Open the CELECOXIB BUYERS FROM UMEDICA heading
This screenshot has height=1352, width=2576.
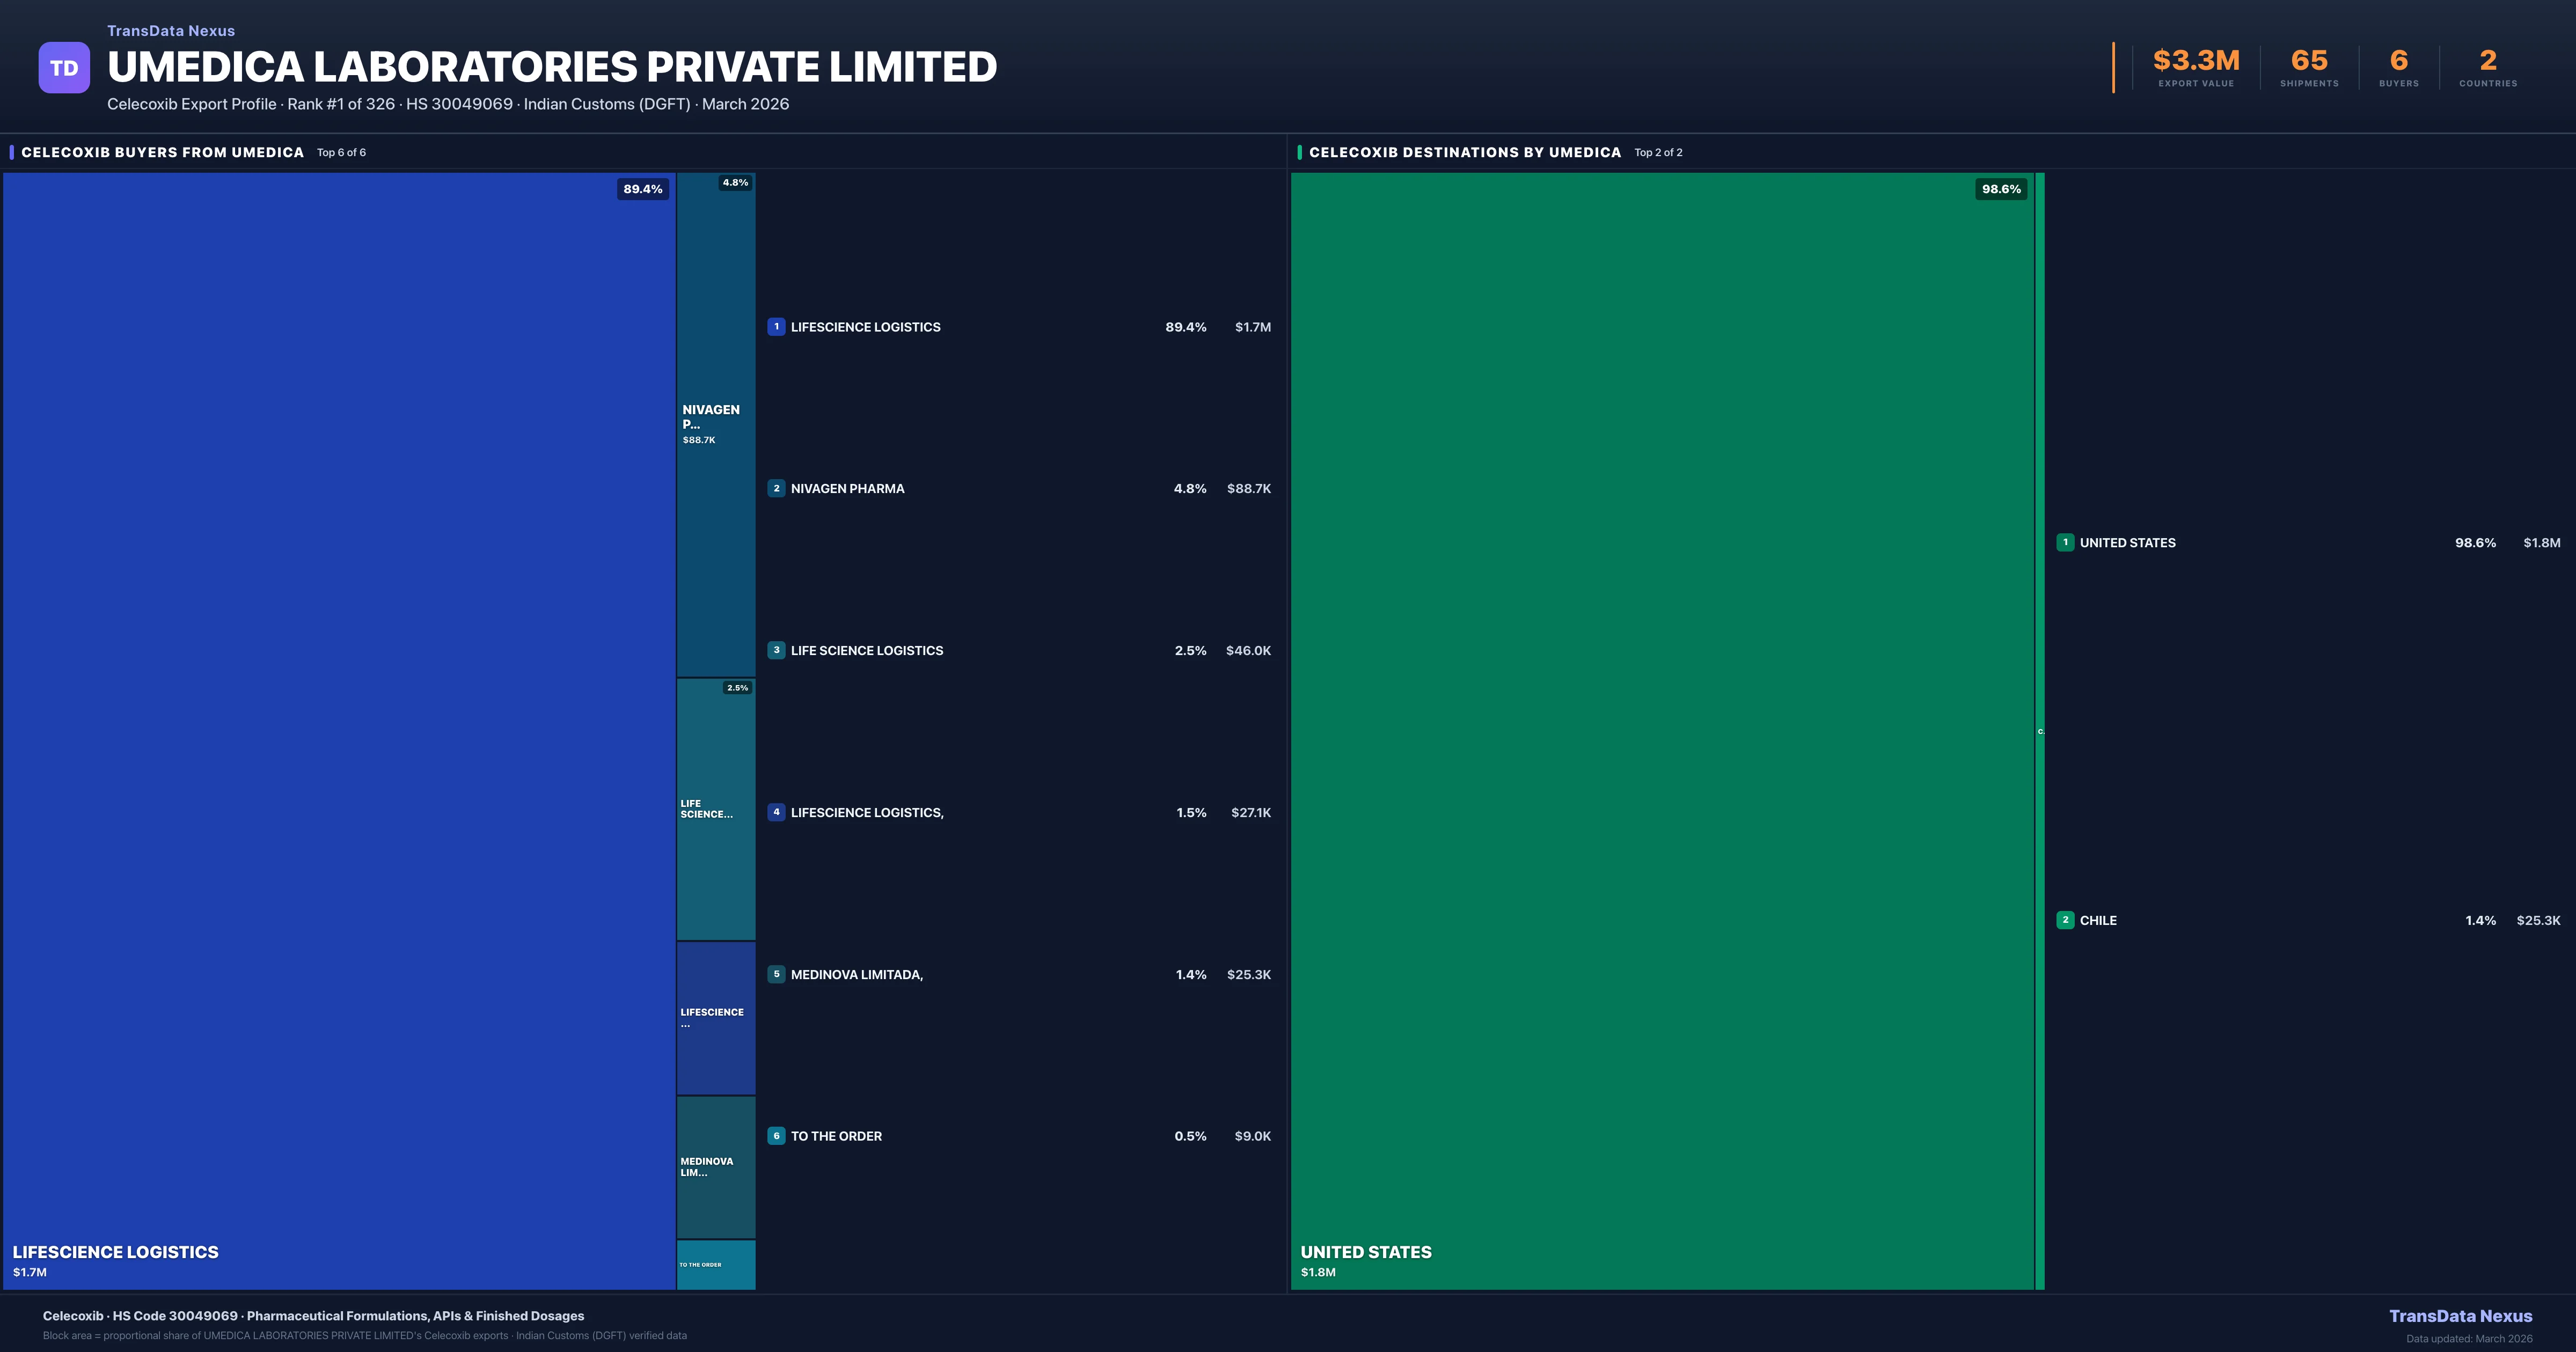[163, 152]
